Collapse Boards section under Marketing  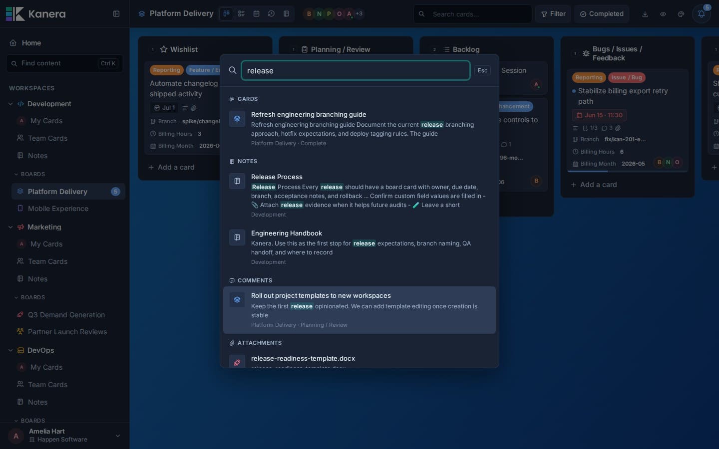16,297
